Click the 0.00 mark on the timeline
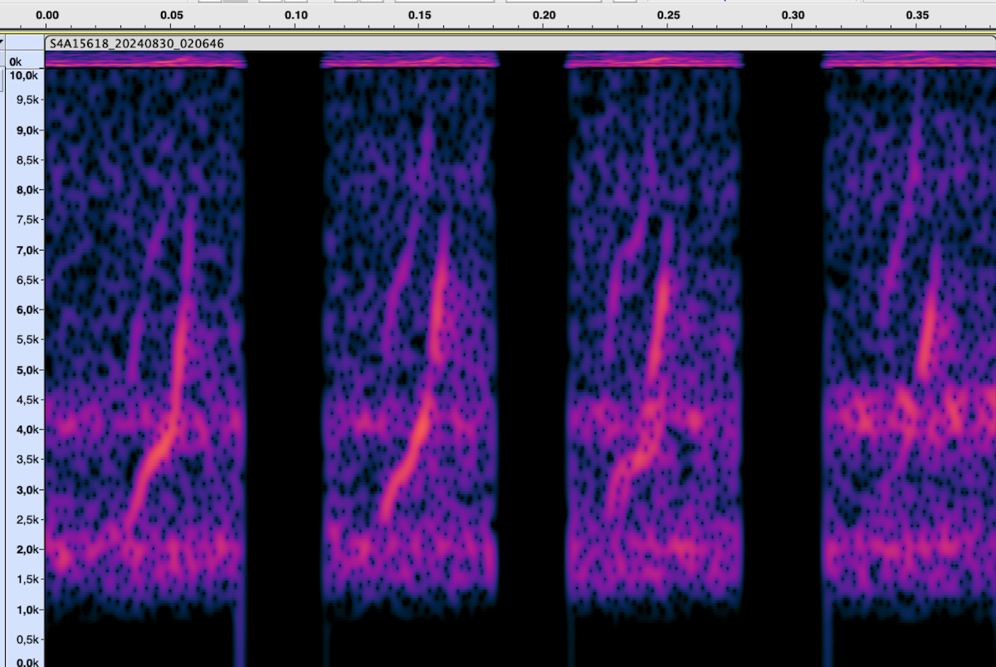 click(x=48, y=15)
